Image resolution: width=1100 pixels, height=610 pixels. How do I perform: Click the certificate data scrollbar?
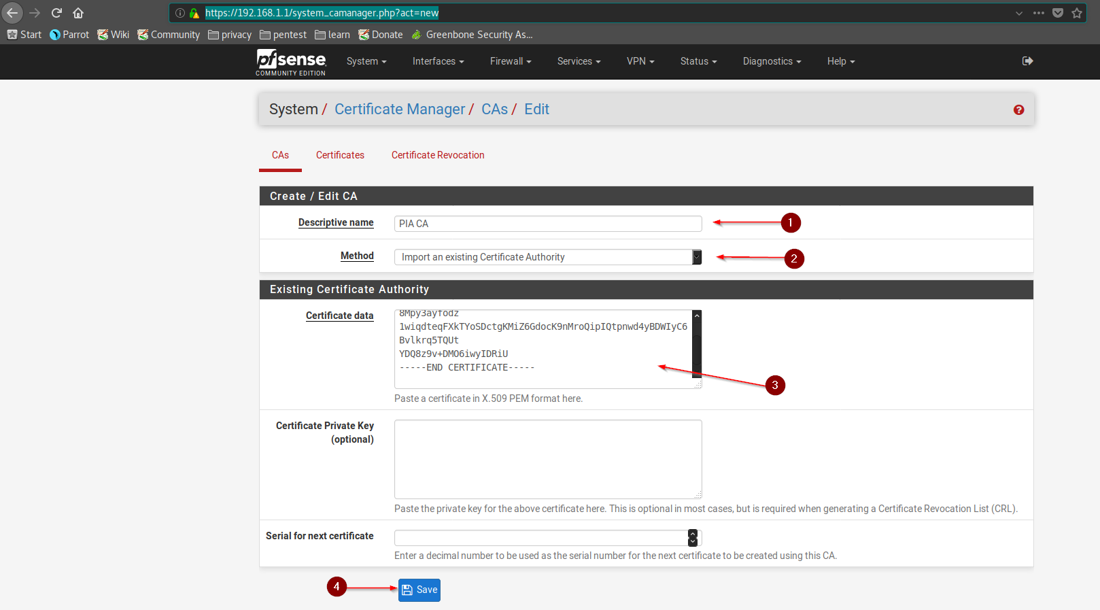pos(696,343)
